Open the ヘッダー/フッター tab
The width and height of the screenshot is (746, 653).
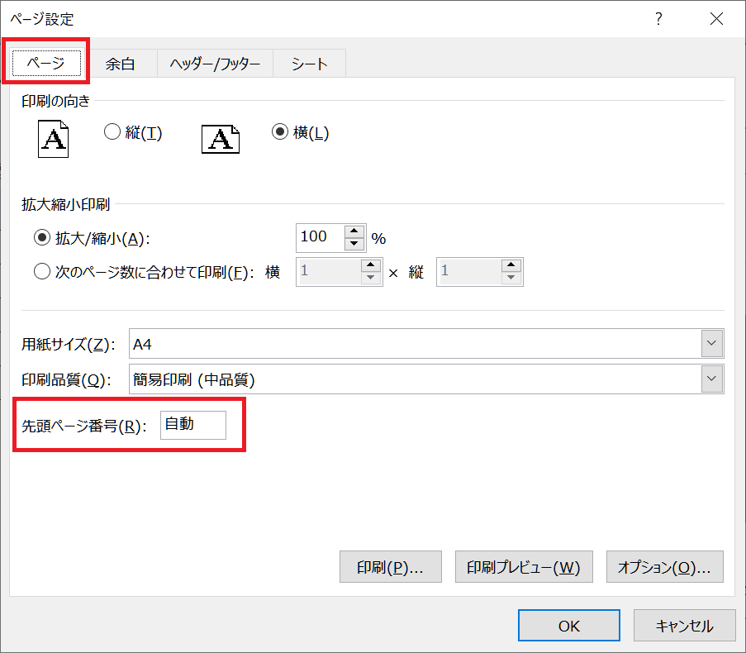215,64
